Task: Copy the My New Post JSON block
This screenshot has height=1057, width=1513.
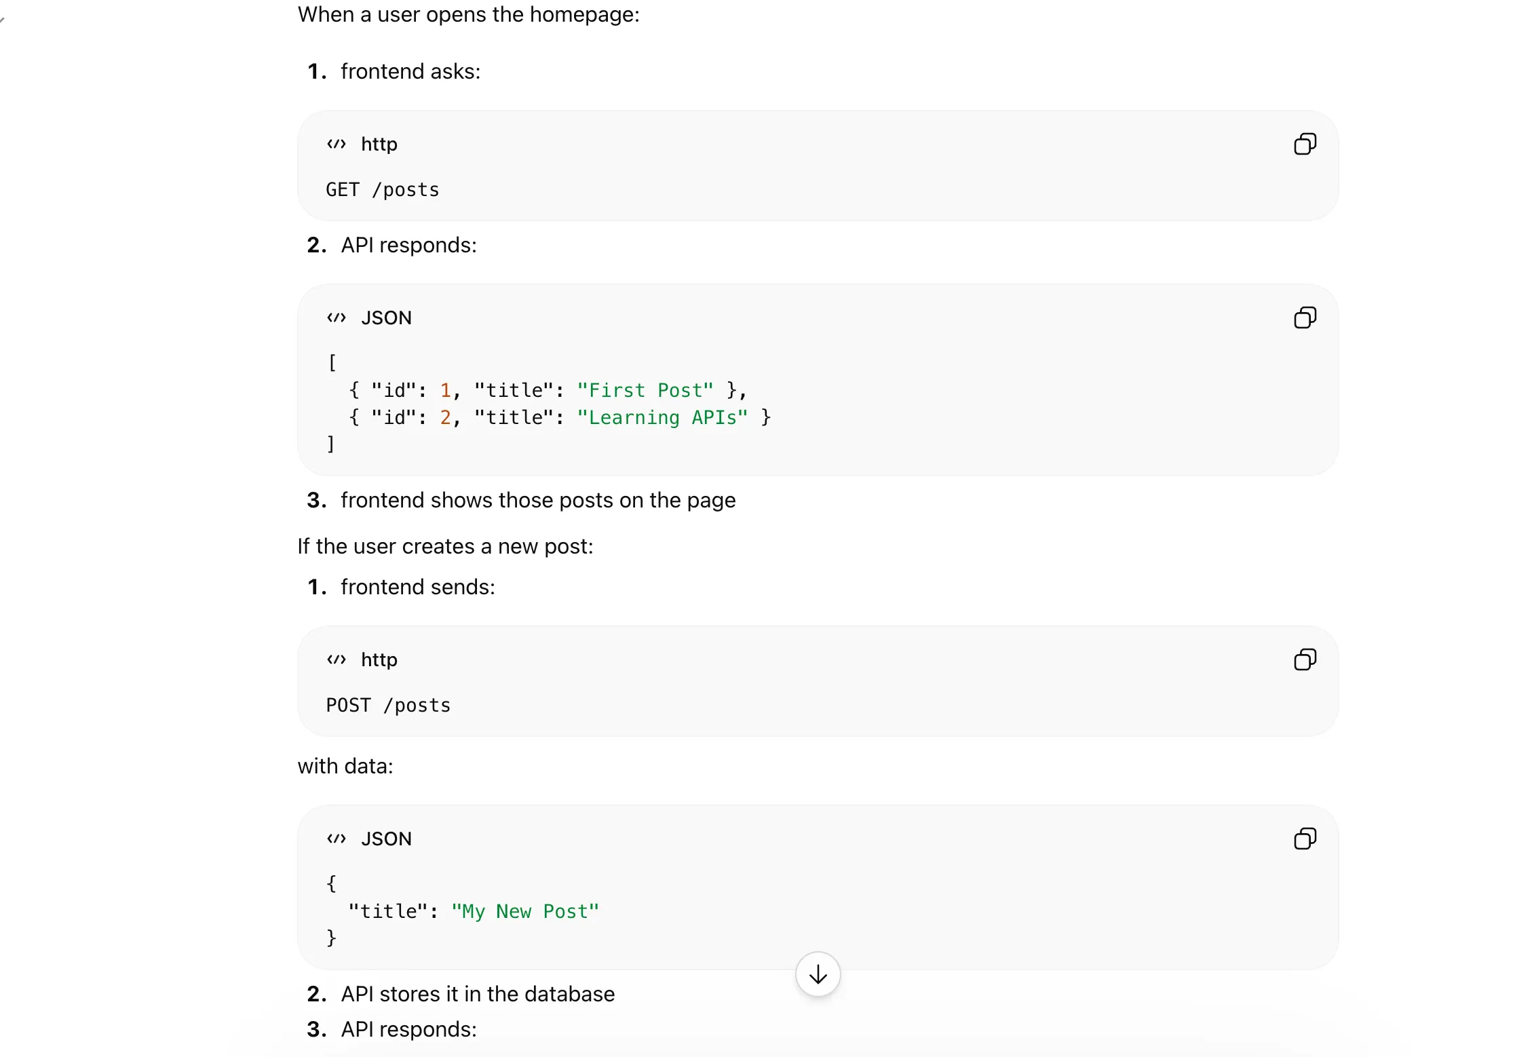Action: point(1305,839)
